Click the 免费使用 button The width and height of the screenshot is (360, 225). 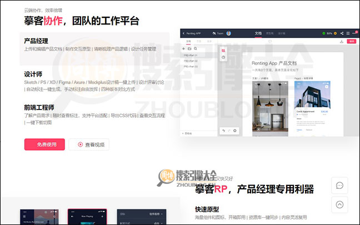tap(44, 144)
